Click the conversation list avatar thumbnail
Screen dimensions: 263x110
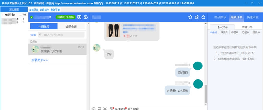[x=35, y=49]
